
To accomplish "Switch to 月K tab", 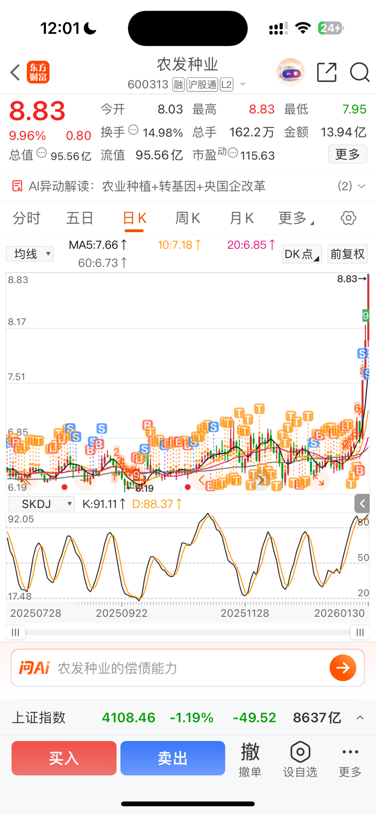I will point(242,218).
